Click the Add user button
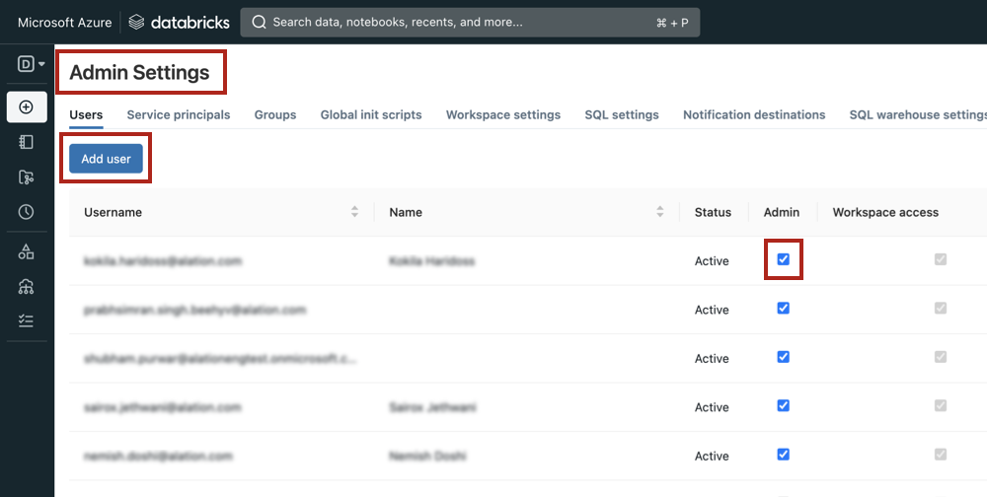Screen dimensions: 987x497 coord(106,159)
